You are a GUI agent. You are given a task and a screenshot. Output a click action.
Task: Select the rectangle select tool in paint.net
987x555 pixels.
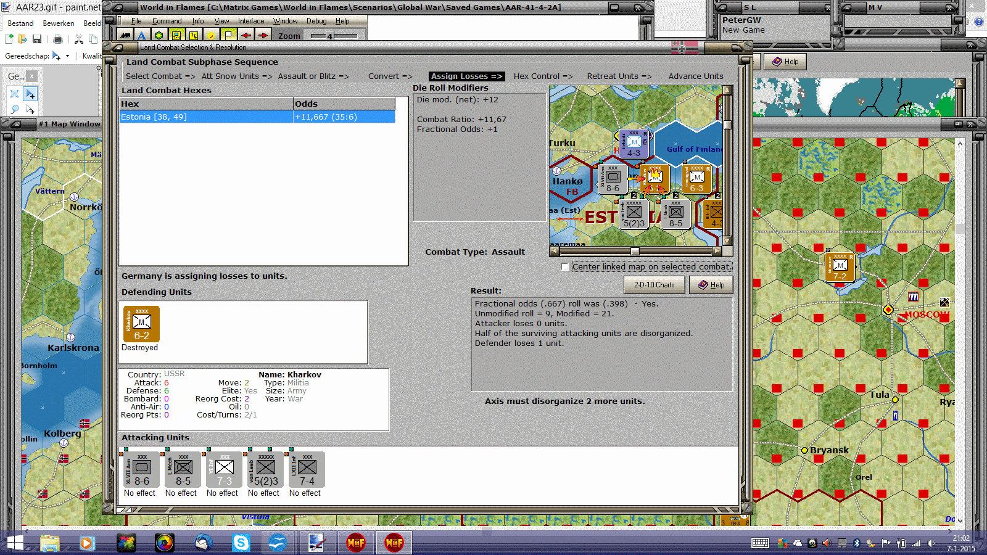(x=15, y=94)
